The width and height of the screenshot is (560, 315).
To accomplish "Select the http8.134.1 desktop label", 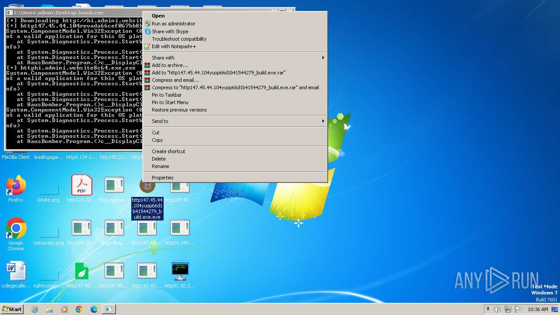I will 82,157.
